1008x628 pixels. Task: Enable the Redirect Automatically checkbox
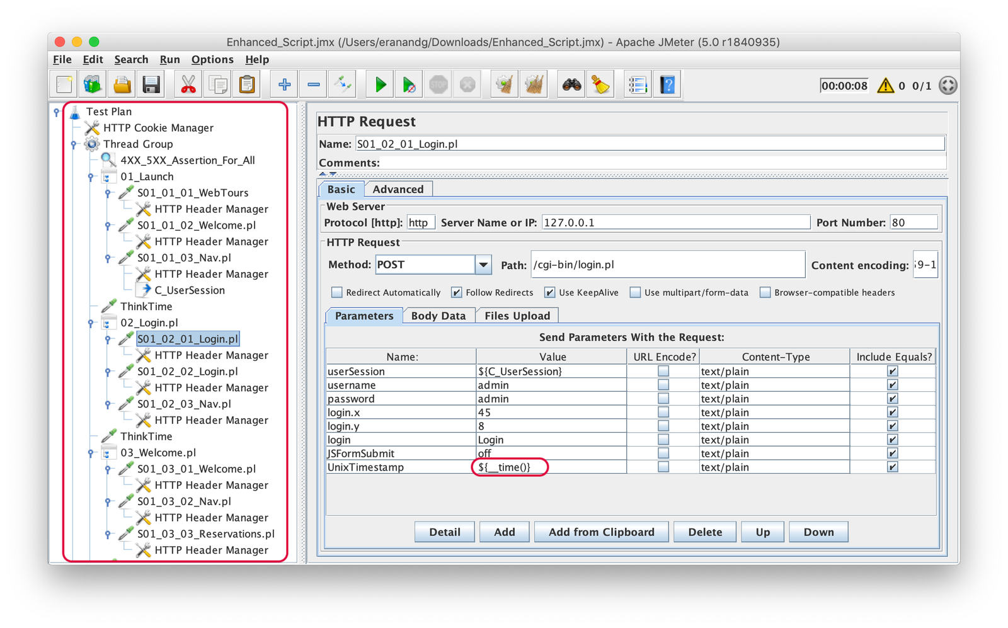(x=337, y=292)
